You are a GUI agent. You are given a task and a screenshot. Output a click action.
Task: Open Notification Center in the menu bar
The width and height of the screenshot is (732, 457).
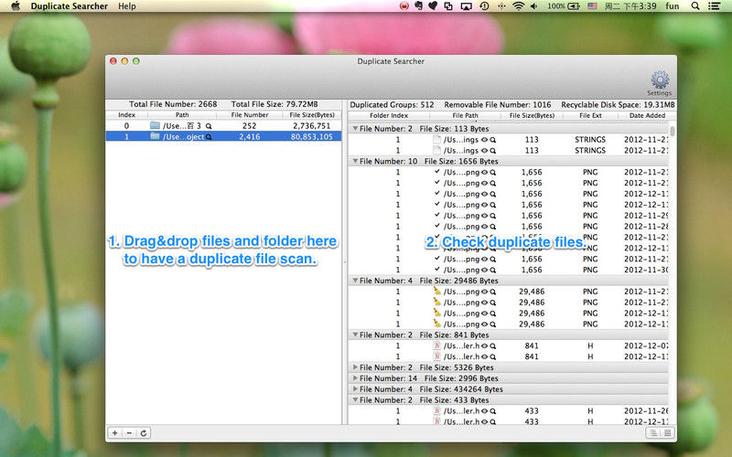(x=714, y=6)
